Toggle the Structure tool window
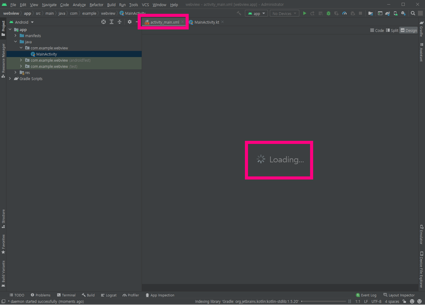425x305 pixels. [x=3, y=219]
